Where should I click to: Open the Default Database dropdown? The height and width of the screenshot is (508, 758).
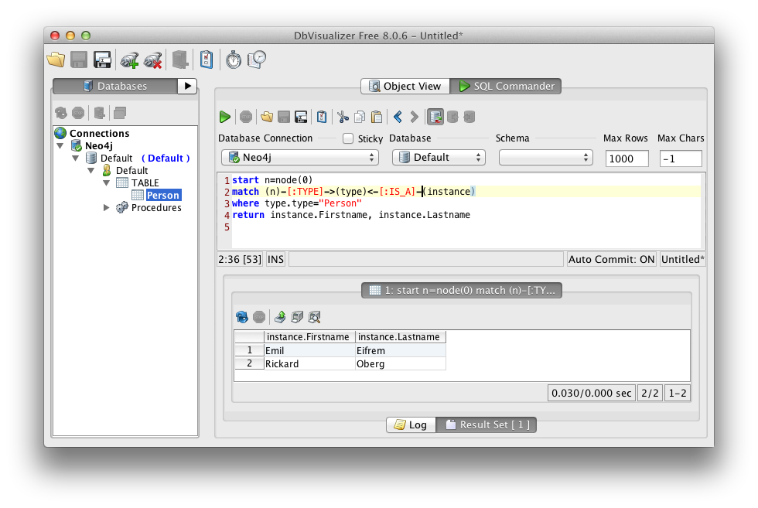pyautogui.click(x=439, y=158)
